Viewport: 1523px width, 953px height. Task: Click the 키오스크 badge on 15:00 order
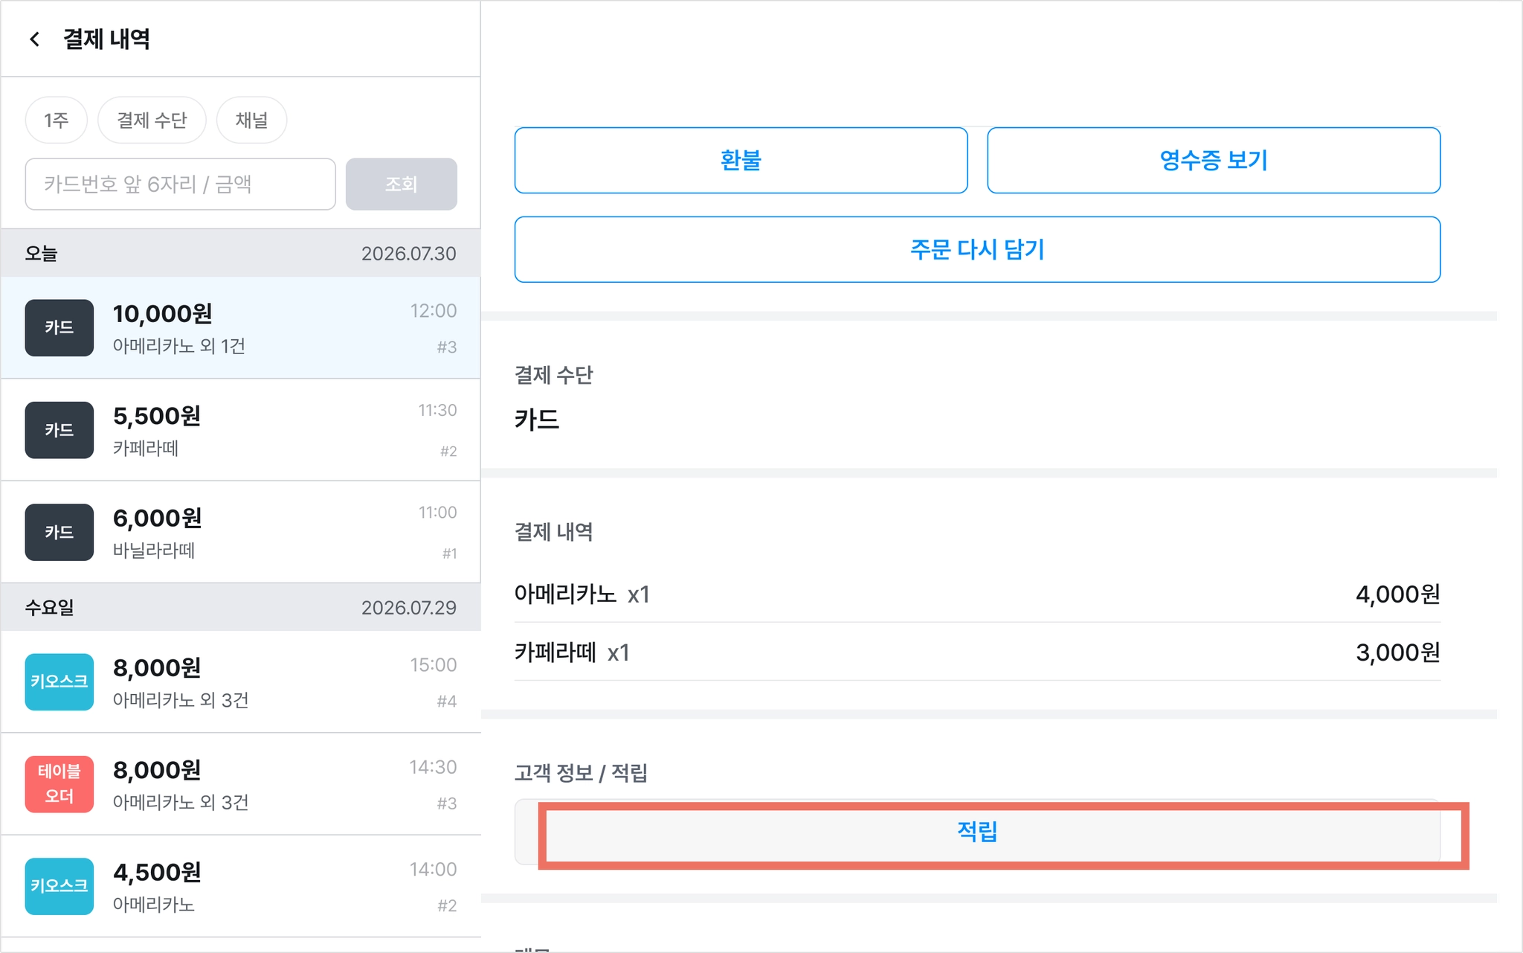(59, 681)
